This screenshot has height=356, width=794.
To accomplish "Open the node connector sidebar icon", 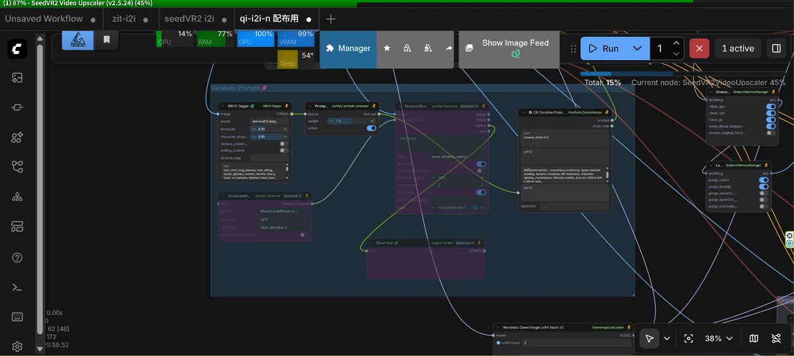I will pos(18,108).
